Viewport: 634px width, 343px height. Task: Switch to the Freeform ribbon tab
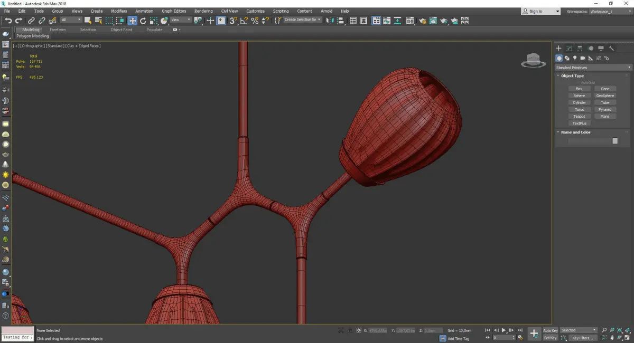pos(58,30)
